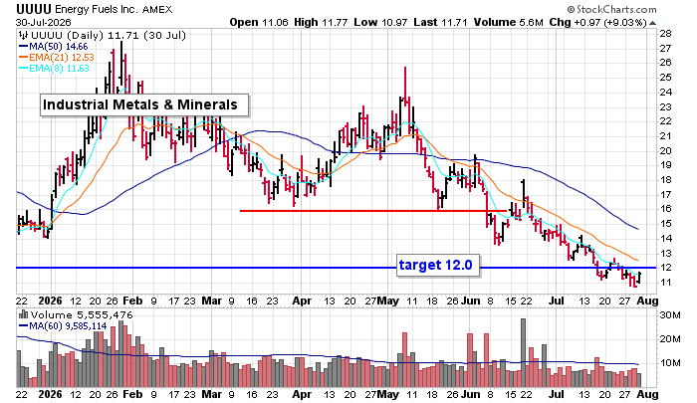Click the UUUU ticker symbol in the title
697x403 pixels.
(x=34, y=9)
